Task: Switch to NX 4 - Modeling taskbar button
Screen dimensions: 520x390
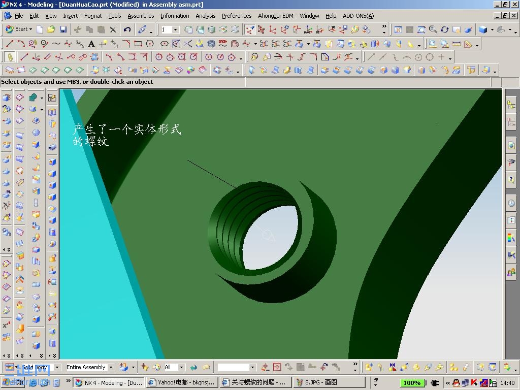Action: pos(109,382)
